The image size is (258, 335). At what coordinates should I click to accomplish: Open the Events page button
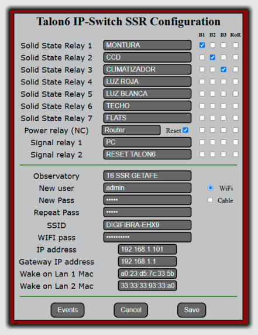point(67,310)
